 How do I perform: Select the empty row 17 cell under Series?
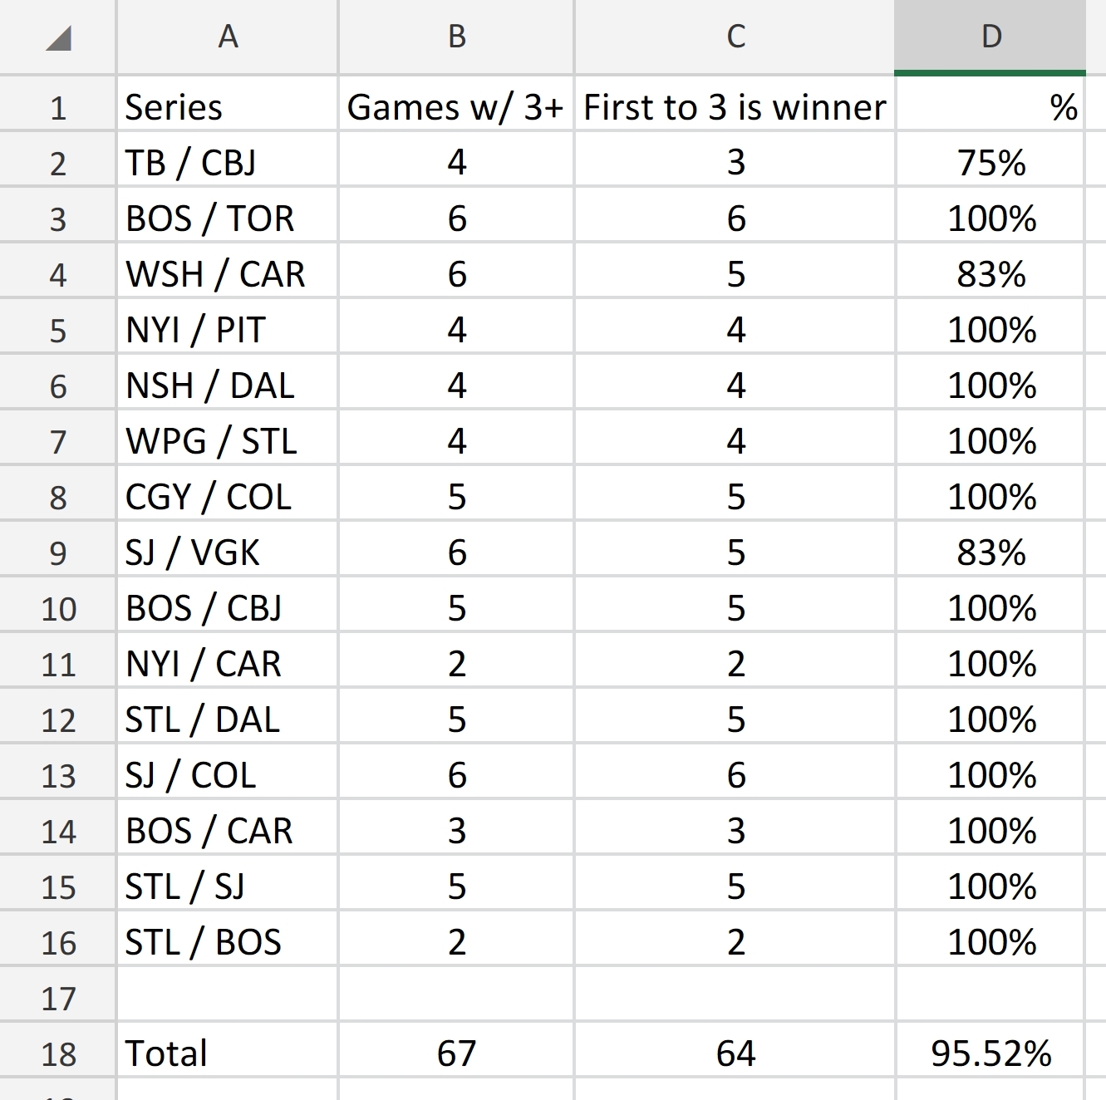226,997
